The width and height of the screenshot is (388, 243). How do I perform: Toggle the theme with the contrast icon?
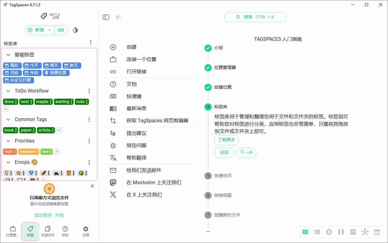75,30
